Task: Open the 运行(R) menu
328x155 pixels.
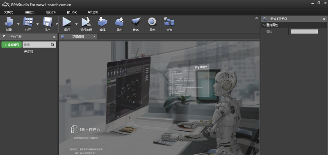Action: tap(51, 12)
